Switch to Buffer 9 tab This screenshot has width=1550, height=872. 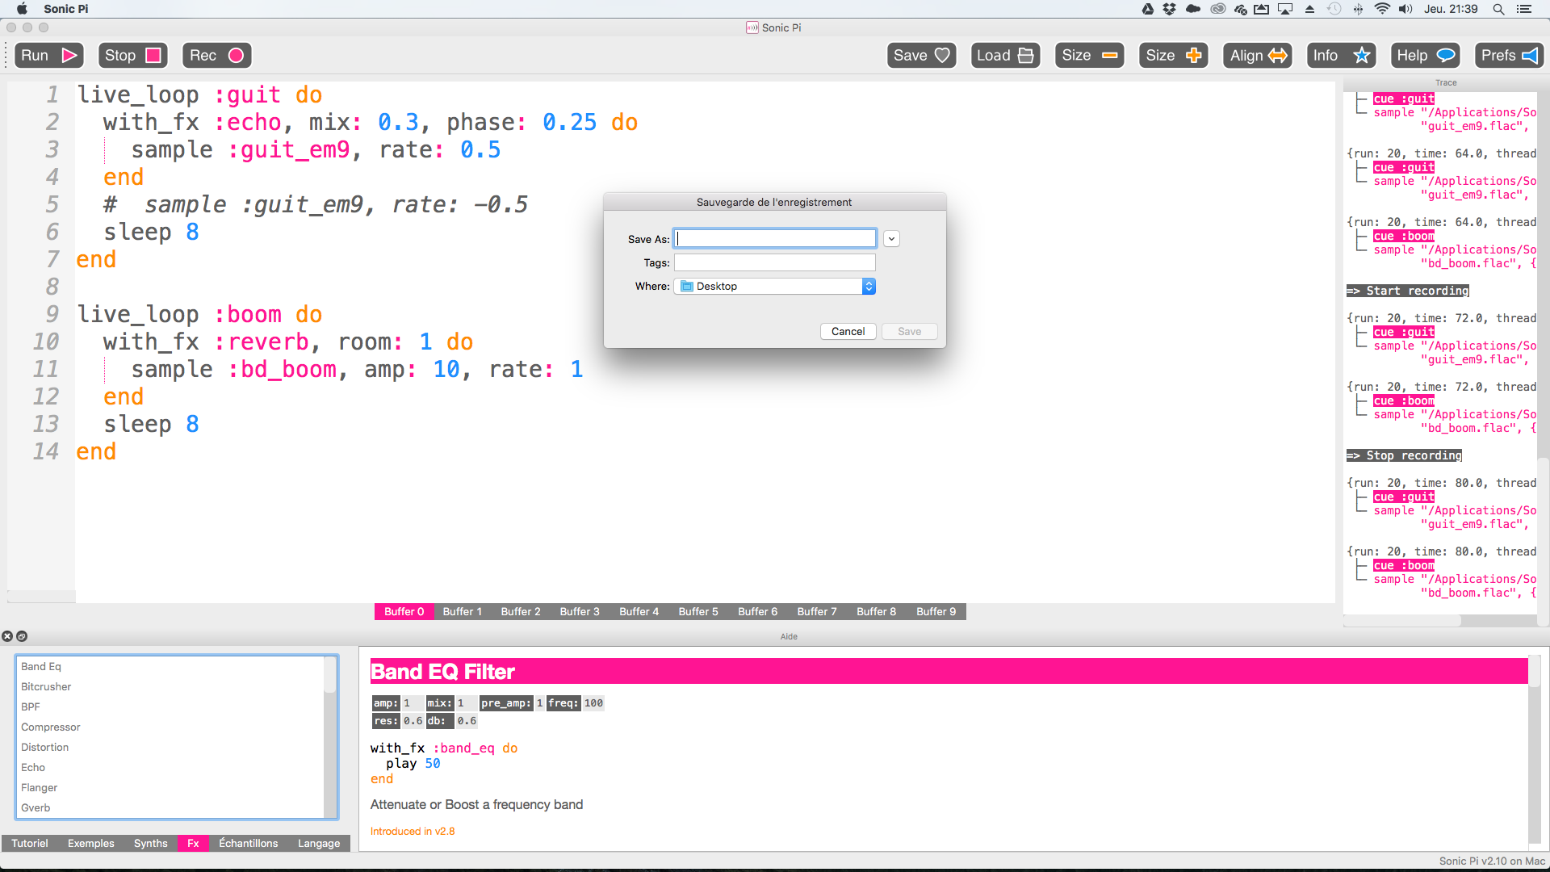[x=936, y=611]
